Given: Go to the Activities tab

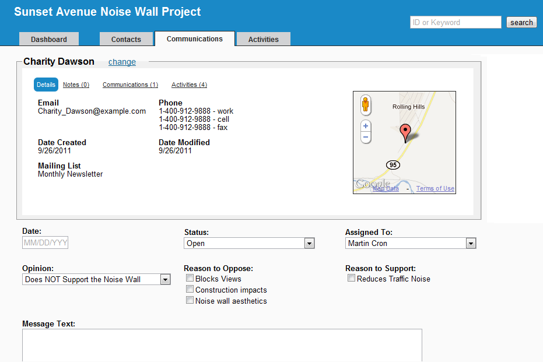Looking at the screenshot, I should [x=263, y=40].
